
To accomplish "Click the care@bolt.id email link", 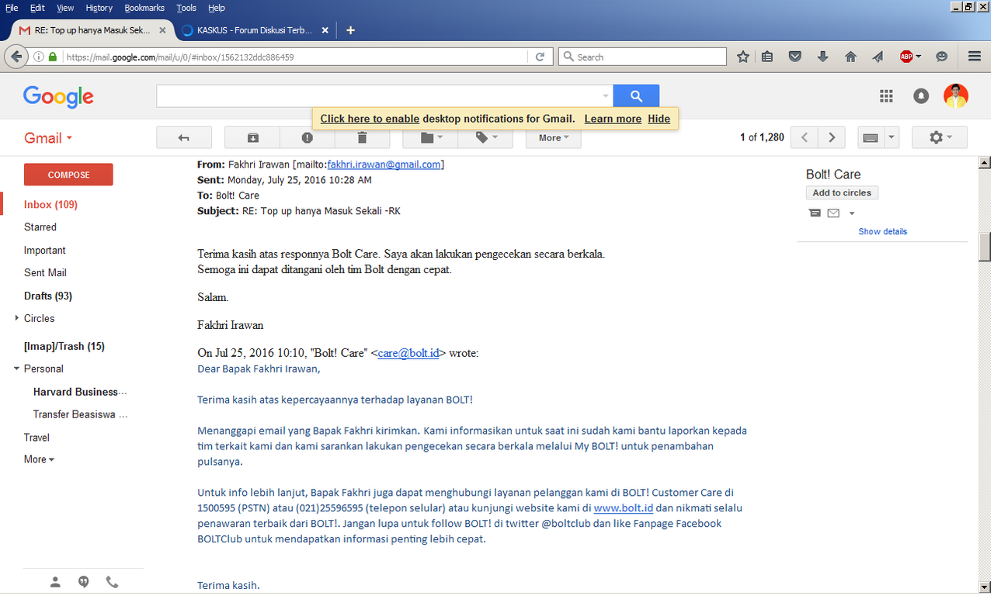I will point(408,353).
